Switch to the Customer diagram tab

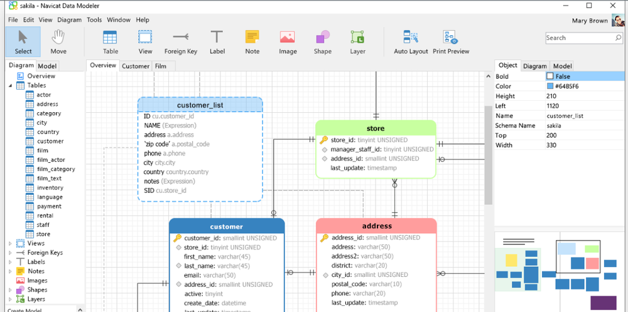[136, 66]
